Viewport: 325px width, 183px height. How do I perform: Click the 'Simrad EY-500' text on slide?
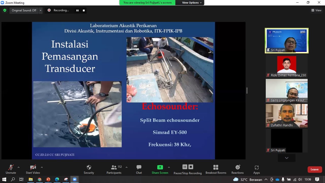[x=170, y=132]
